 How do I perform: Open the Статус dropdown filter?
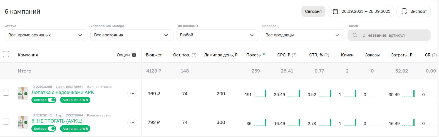46,35
